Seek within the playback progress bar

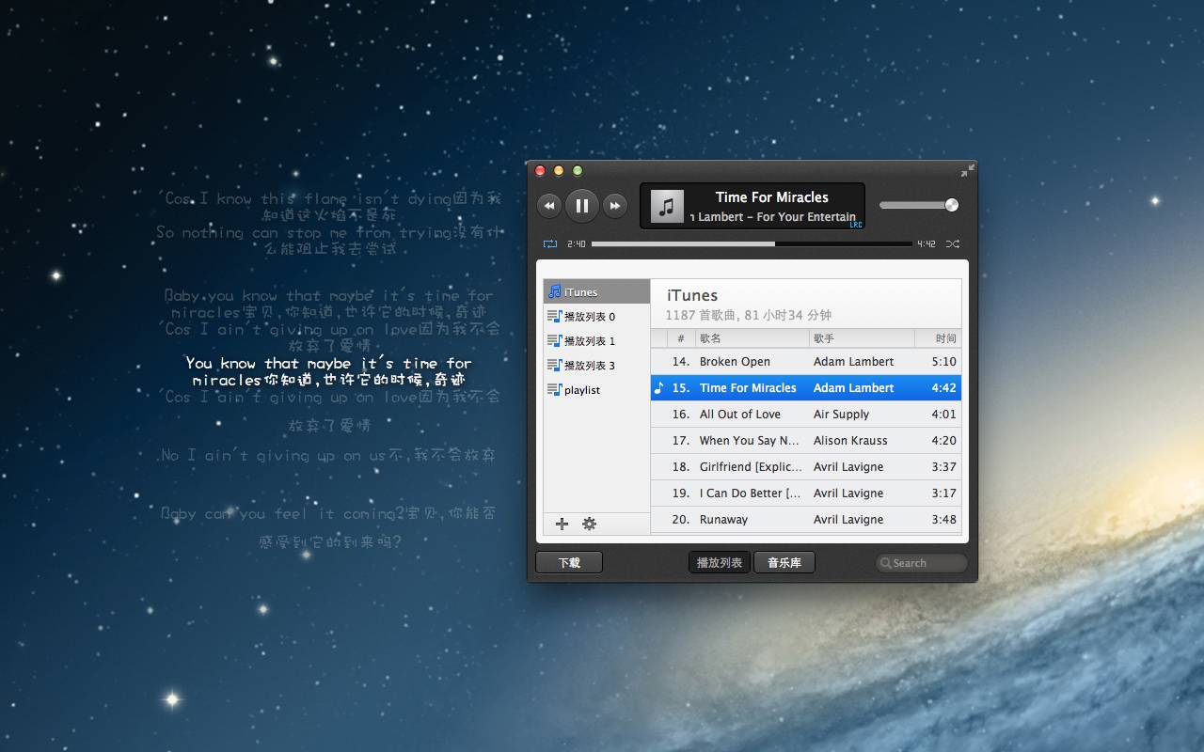(752, 244)
